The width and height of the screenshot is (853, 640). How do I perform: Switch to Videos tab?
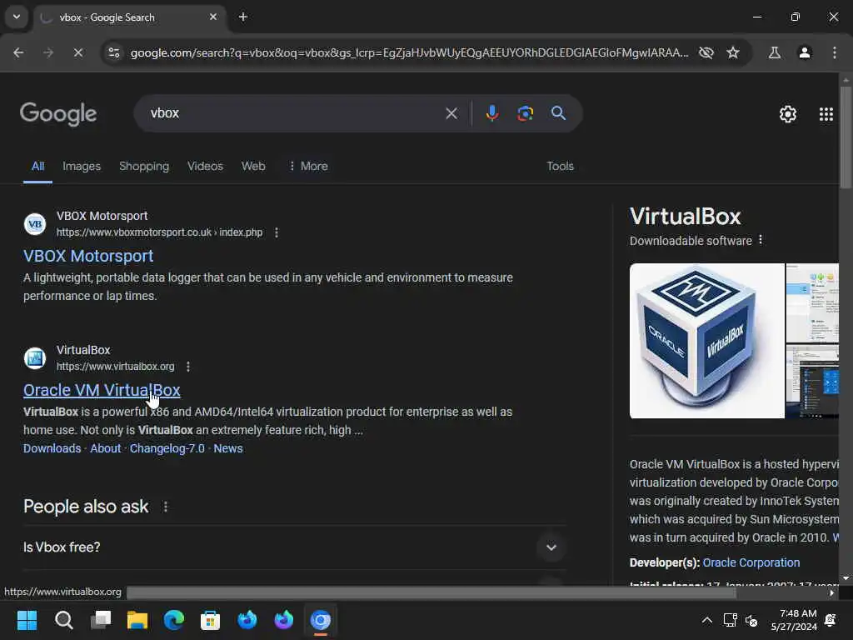(205, 166)
